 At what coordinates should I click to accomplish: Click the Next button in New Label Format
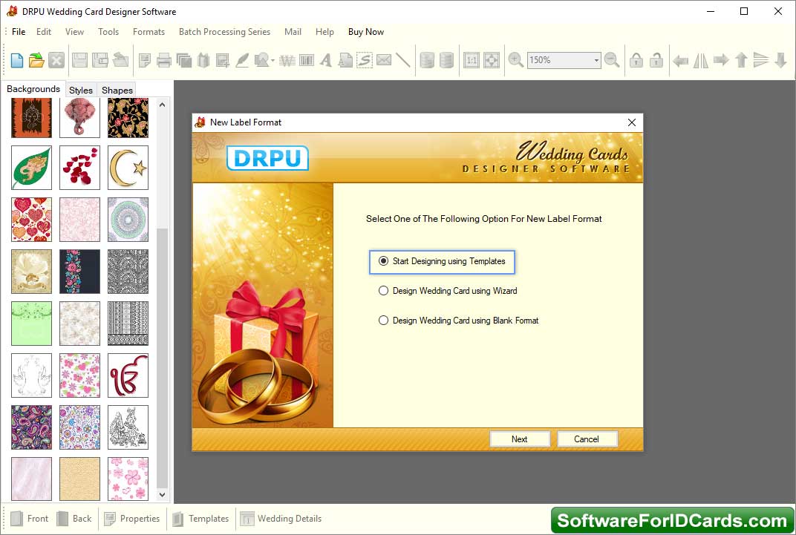click(520, 439)
